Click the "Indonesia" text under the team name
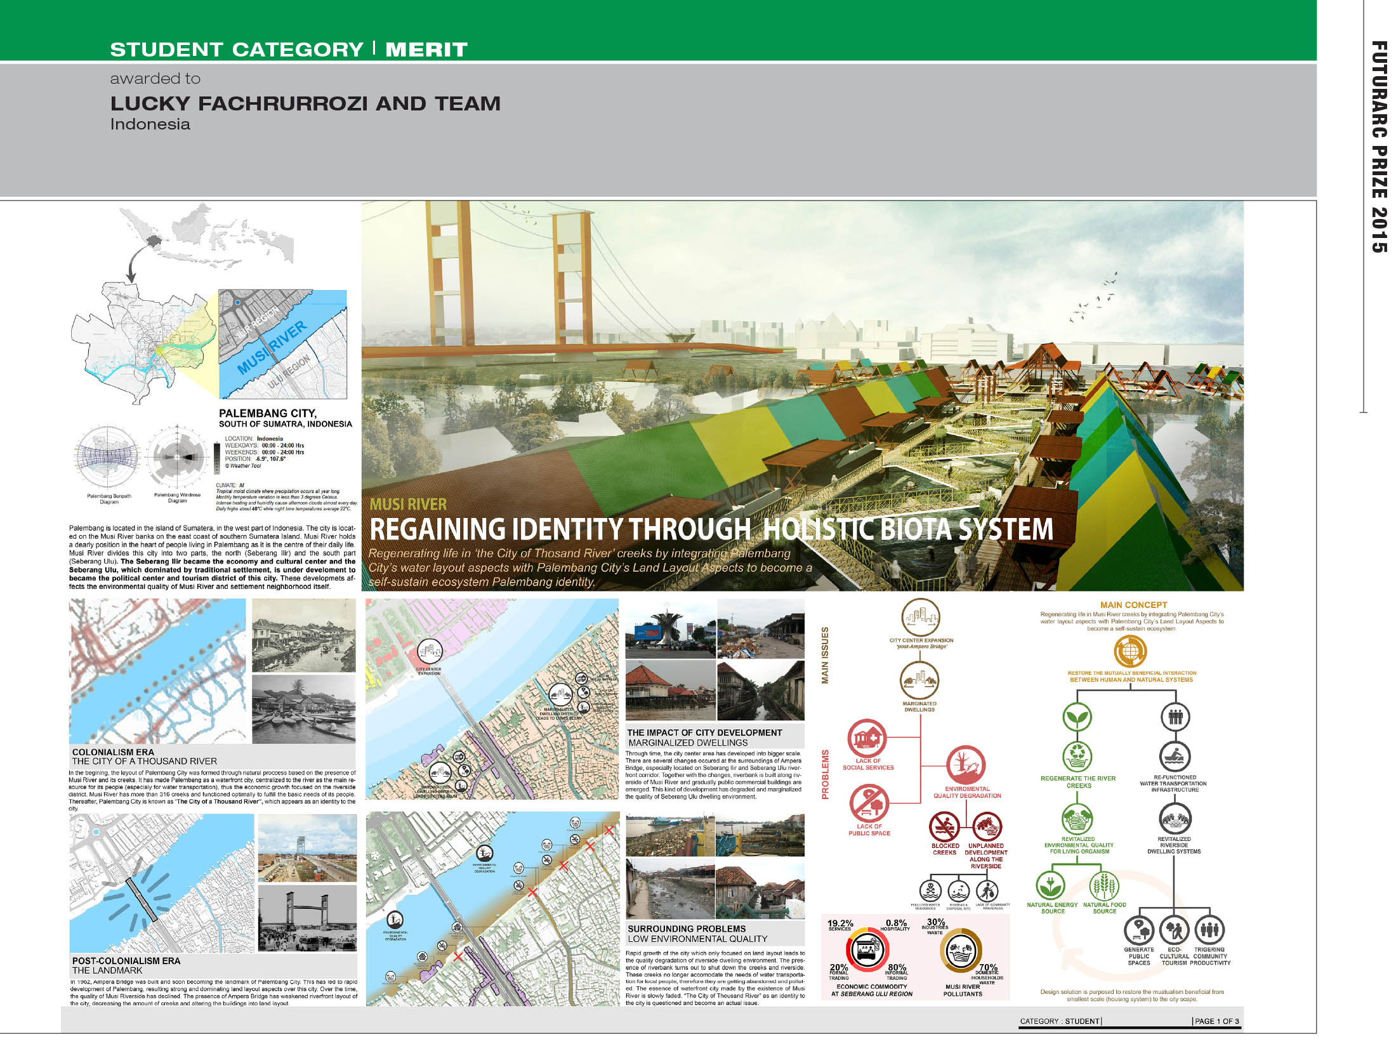 coord(150,124)
